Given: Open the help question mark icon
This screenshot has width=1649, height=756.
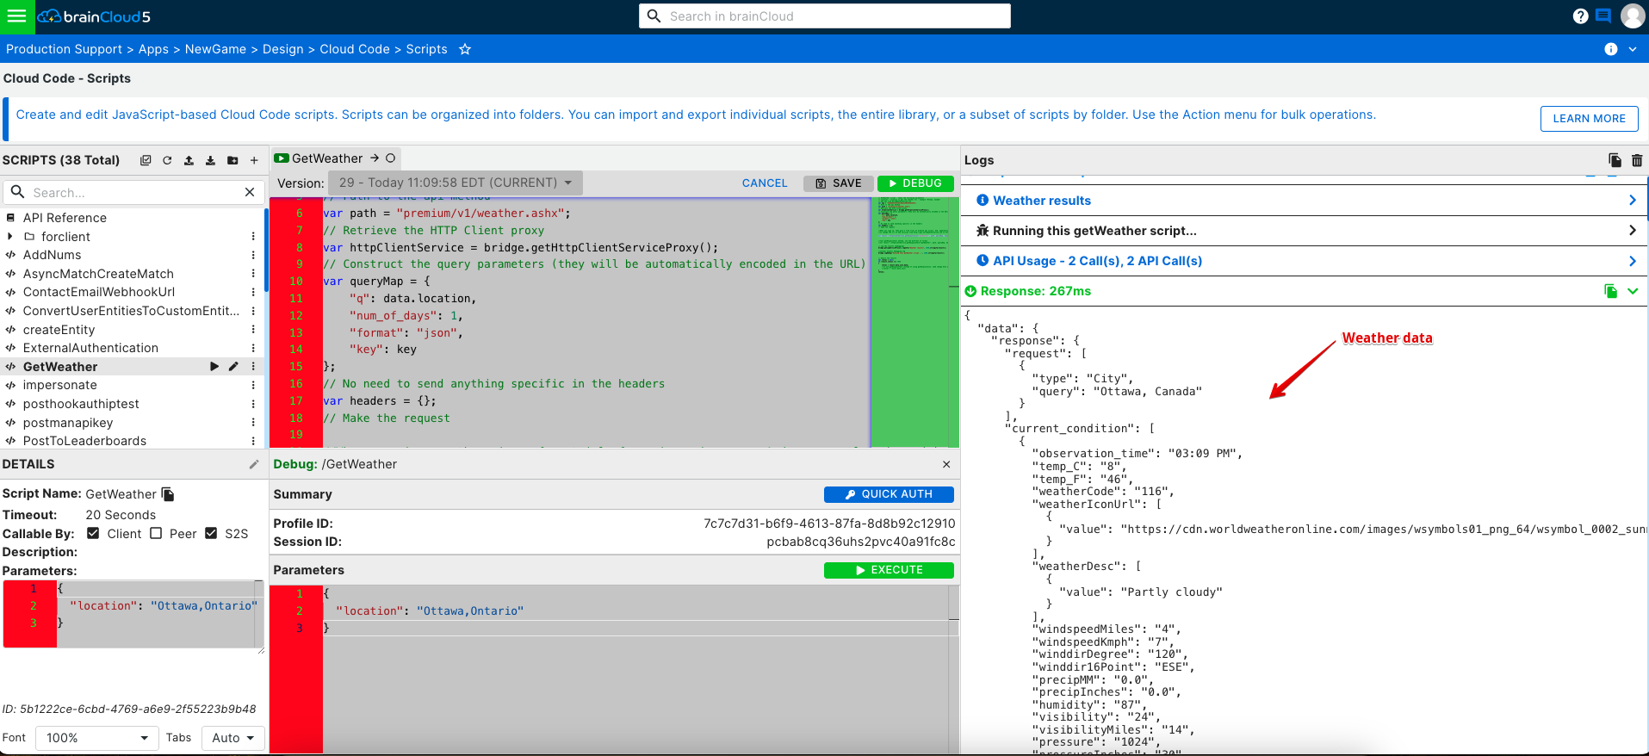Looking at the screenshot, I should 1580,16.
